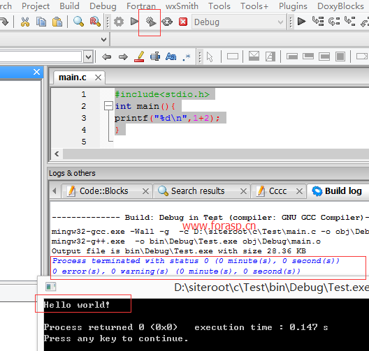
Task: Select the Cccc log tab
Action: (278, 191)
